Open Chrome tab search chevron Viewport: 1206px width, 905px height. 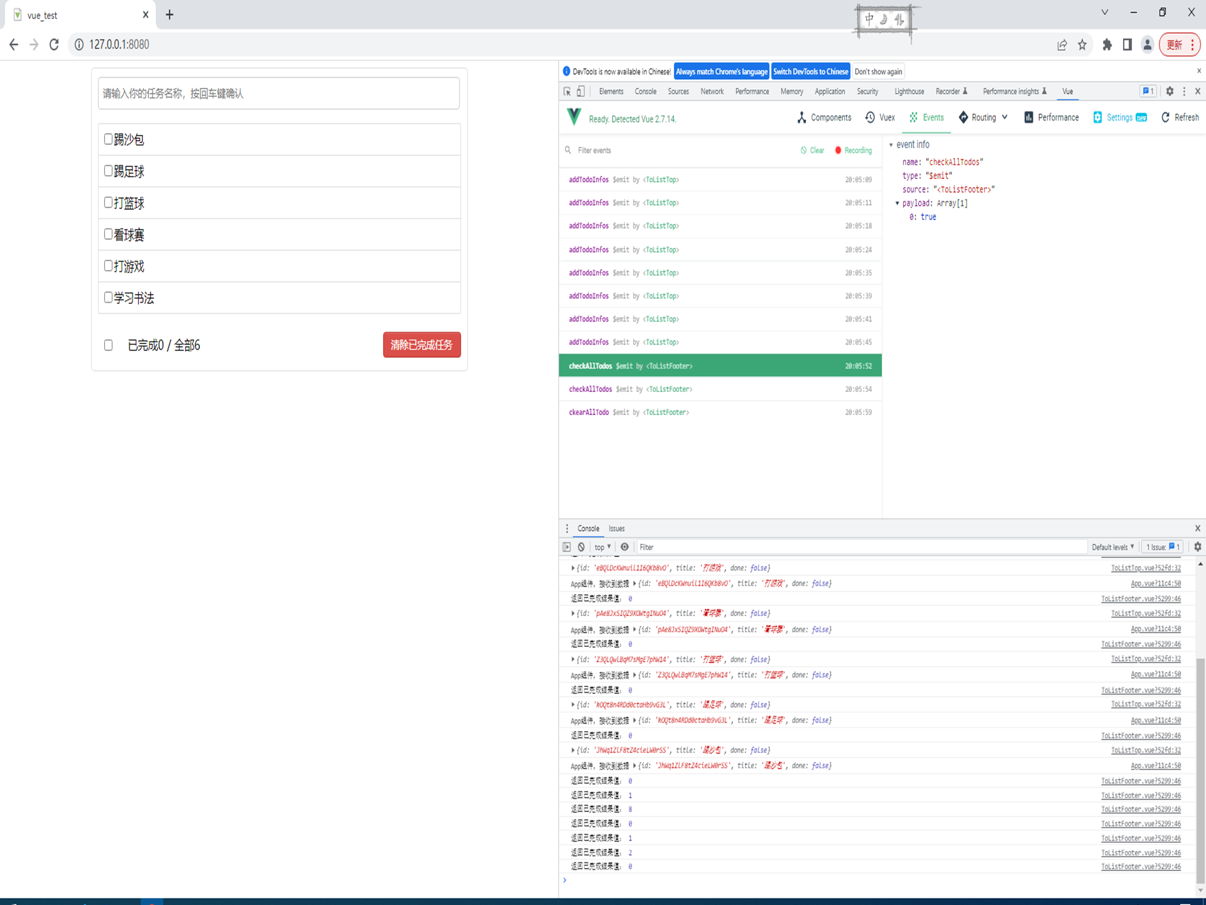point(1105,13)
